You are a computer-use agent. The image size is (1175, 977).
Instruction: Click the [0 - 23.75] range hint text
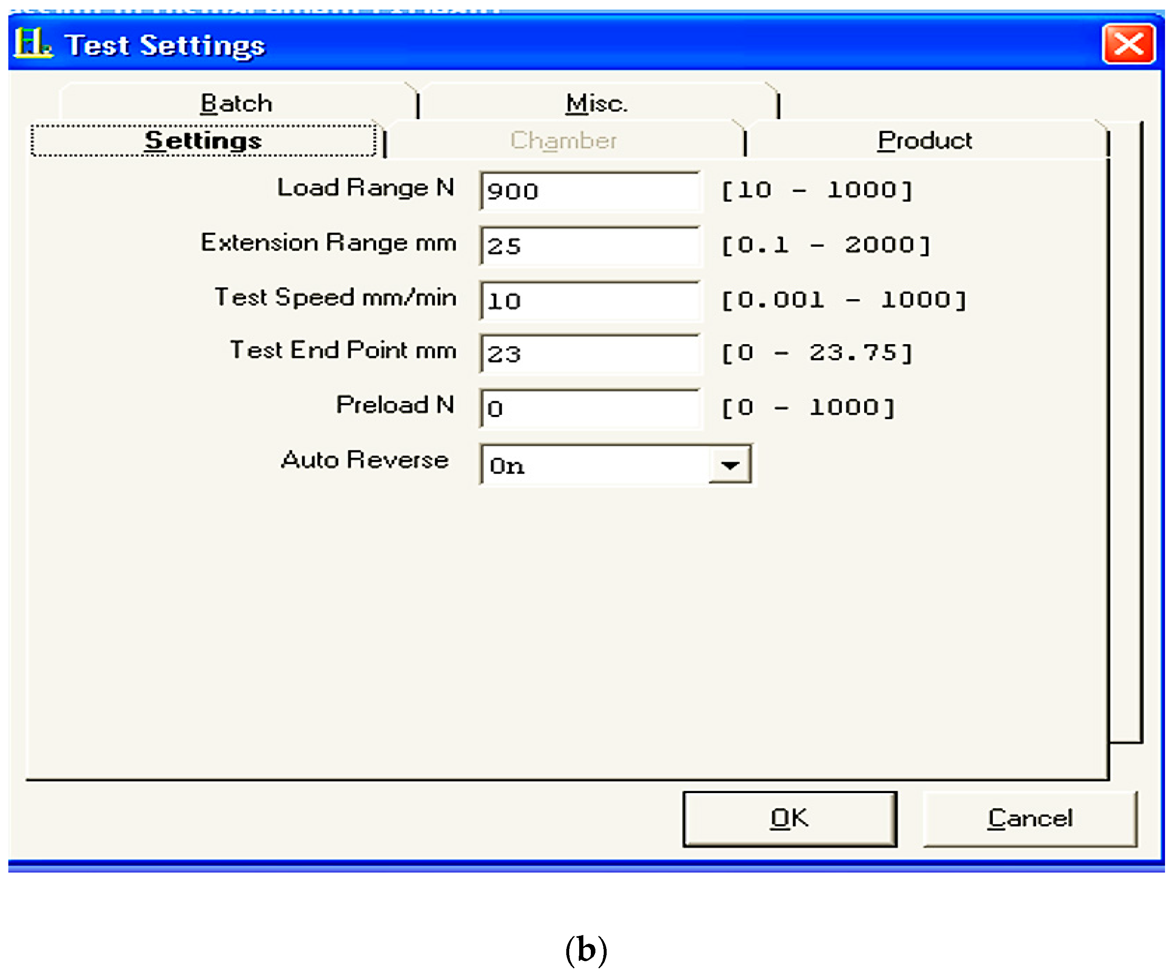[817, 352]
